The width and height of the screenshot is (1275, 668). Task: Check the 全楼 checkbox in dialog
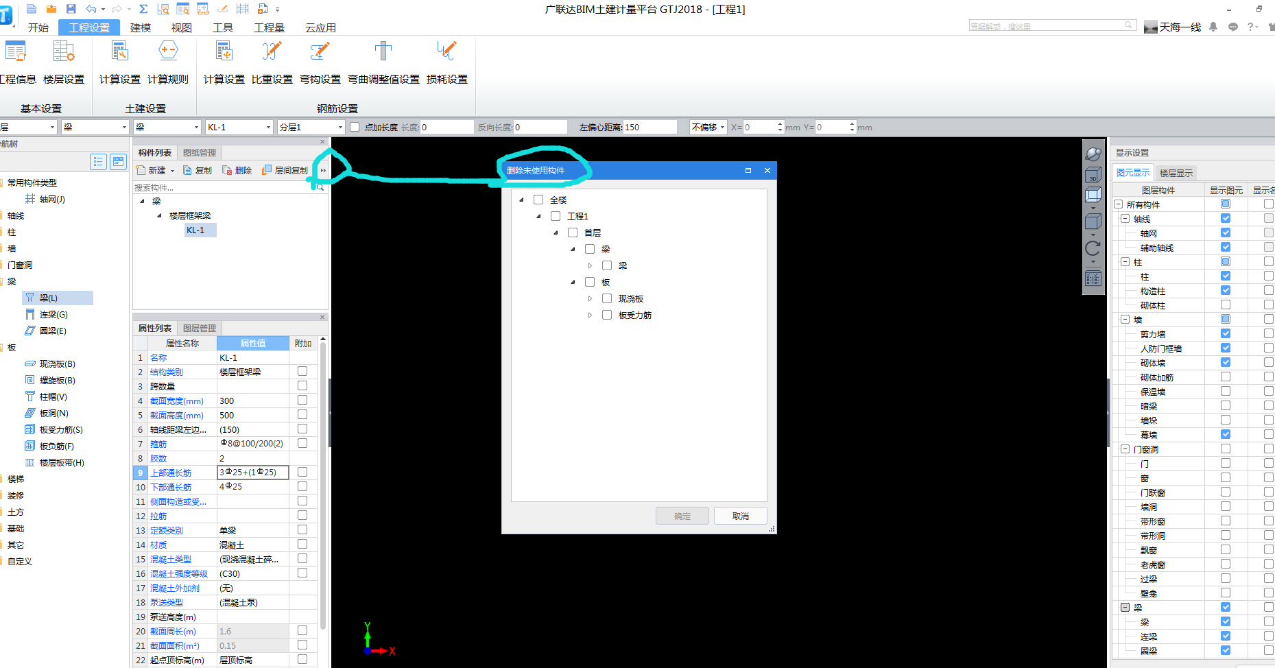pos(538,200)
